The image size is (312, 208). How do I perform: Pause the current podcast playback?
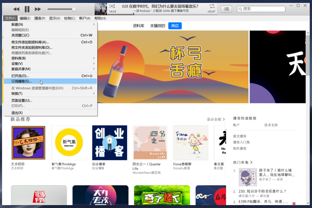click(27, 9)
